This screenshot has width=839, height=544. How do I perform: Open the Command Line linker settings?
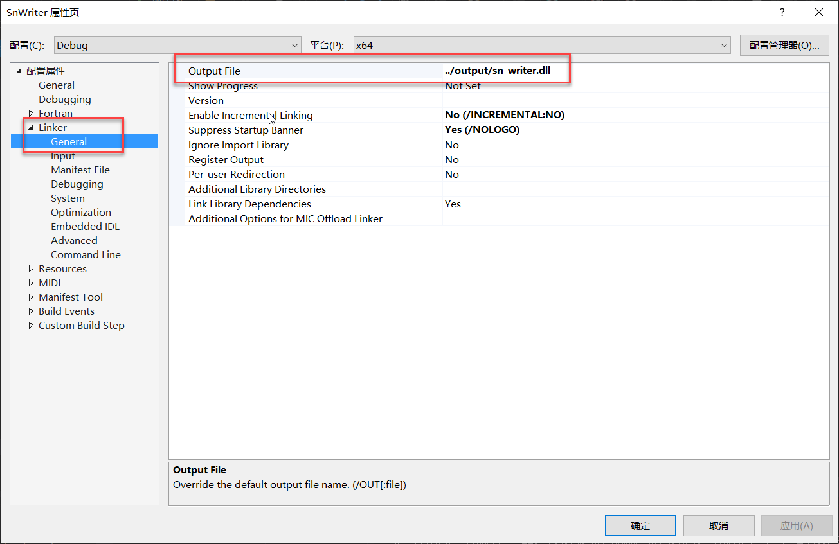coord(86,254)
